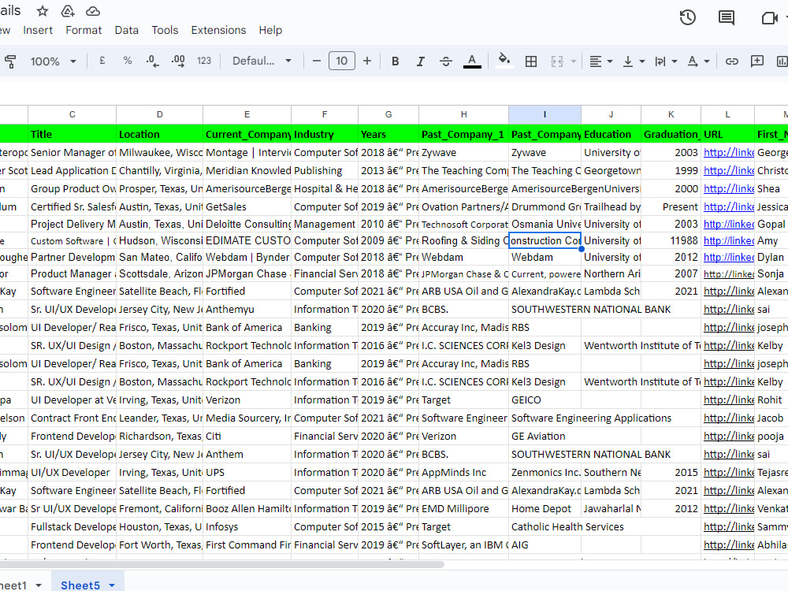This screenshot has width=788, height=591.
Task: Decrease font size with minus
Action: (x=317, y=61)
